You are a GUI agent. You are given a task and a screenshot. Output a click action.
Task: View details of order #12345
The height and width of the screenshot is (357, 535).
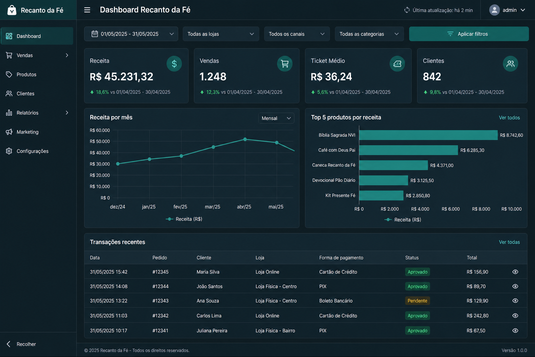click(x=515, y=272)
